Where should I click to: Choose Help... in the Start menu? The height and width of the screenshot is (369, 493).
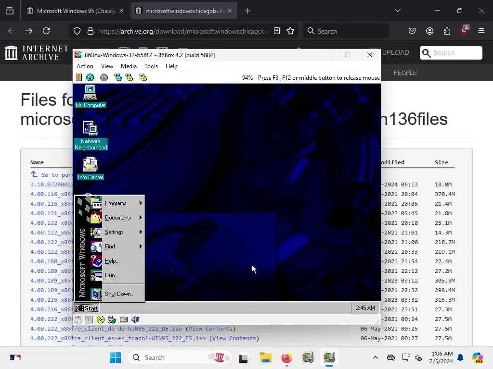[117, 261]
